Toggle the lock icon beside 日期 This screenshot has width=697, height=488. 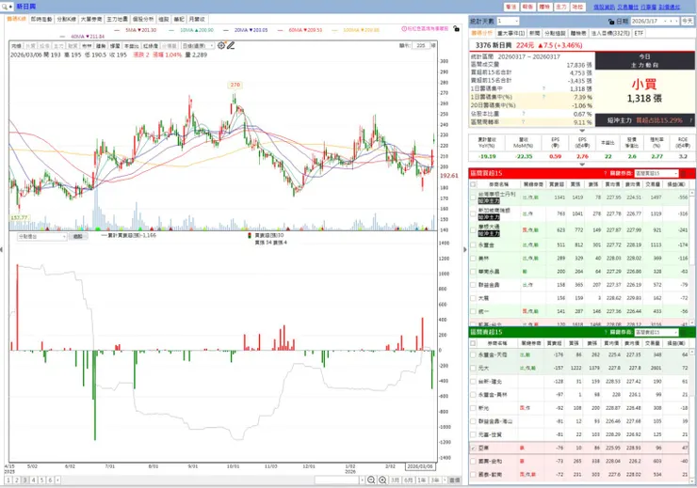(x=611, y=22)
